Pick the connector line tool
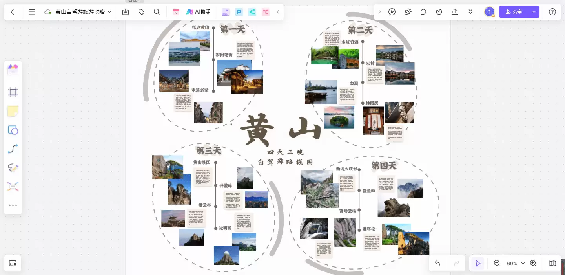The image size is (565, 275). (13, 149)
